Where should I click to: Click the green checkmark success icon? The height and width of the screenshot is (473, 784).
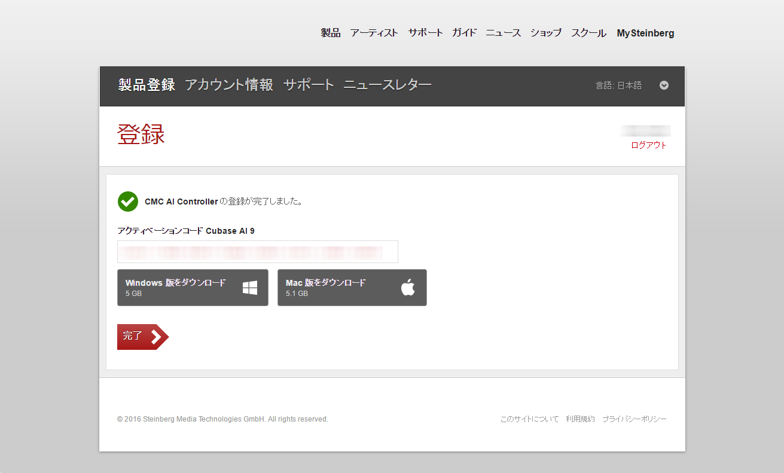coord(128,202)
